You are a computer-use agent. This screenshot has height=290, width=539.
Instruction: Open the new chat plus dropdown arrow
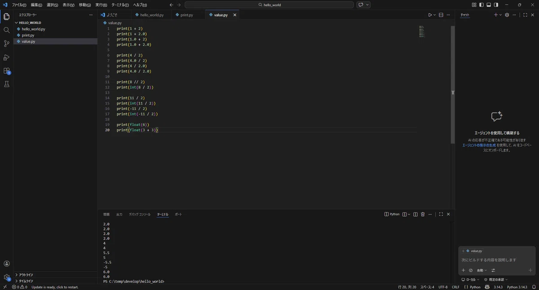pyautogui.click(x=501, y=15)
